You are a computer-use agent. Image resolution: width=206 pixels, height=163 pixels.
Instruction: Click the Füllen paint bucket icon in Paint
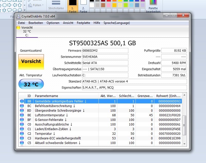point(30,5)
